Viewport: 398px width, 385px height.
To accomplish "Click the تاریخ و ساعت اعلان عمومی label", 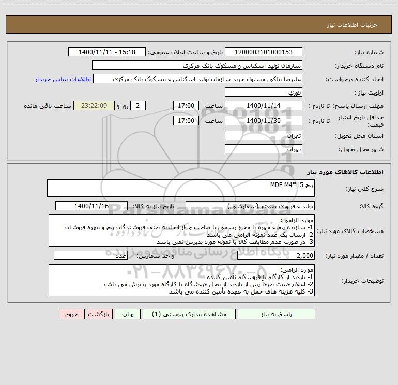I will [x=185, y=53].
